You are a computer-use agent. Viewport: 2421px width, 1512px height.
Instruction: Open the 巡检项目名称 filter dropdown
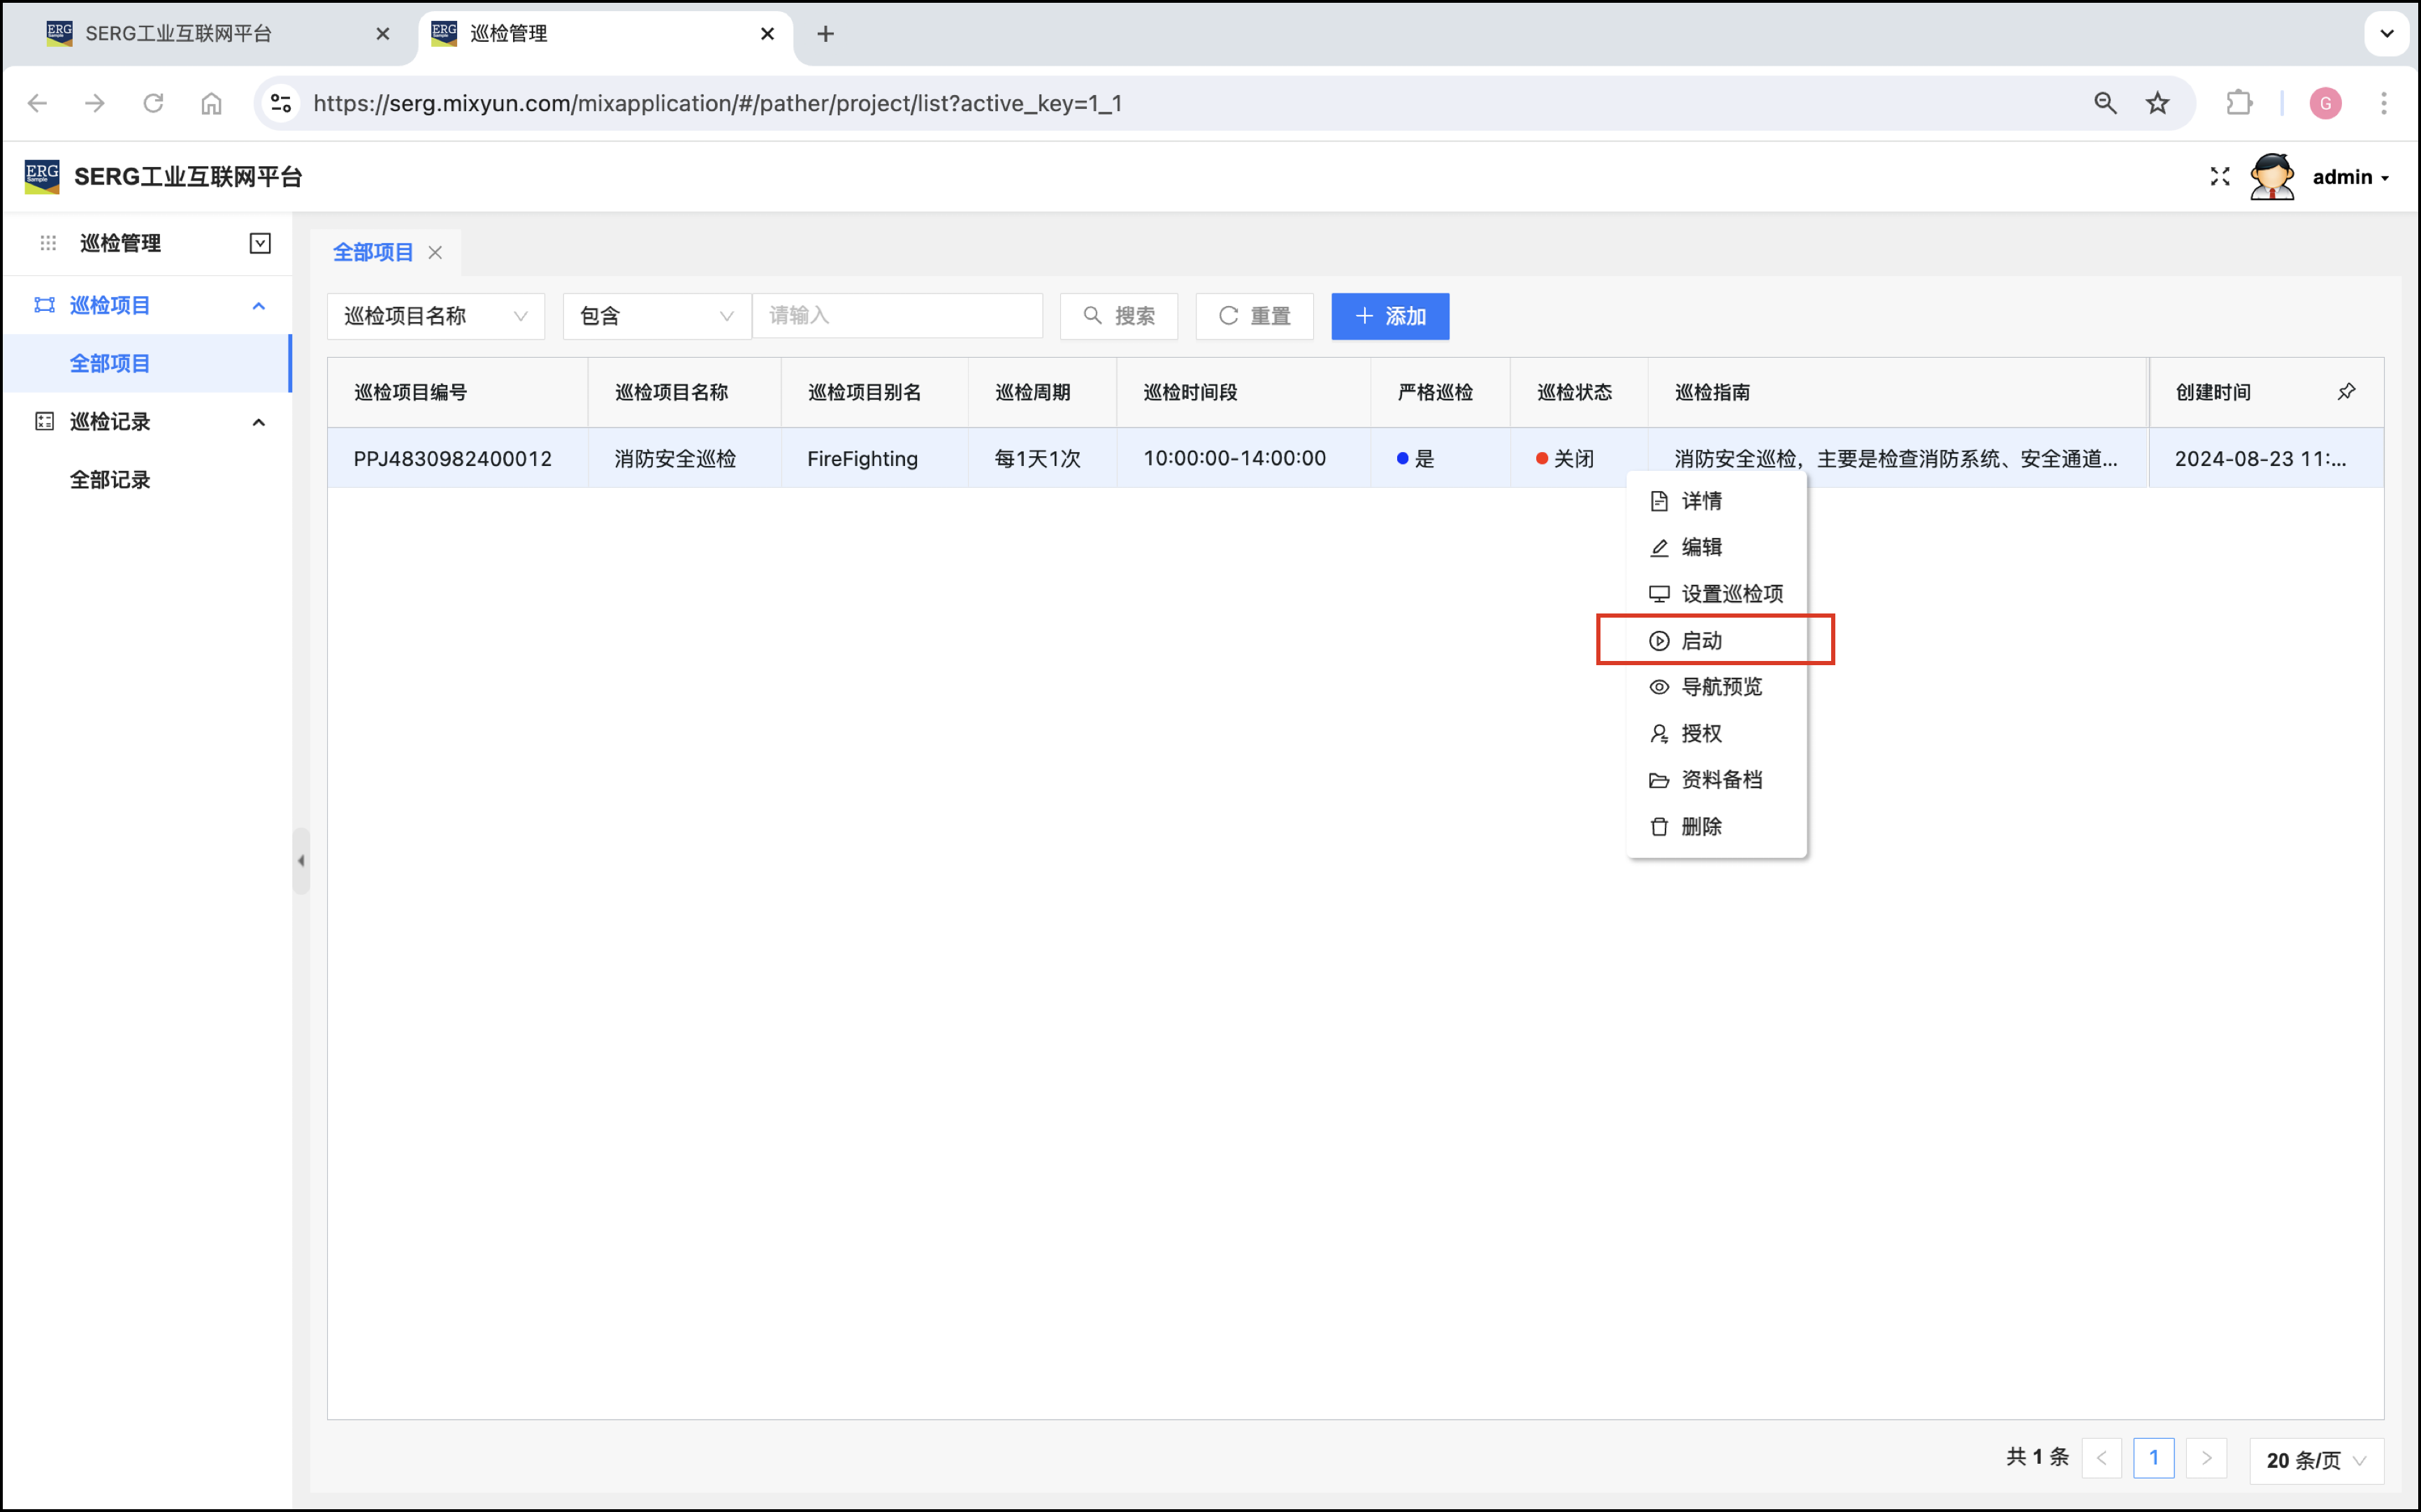(x=435, y=316)
